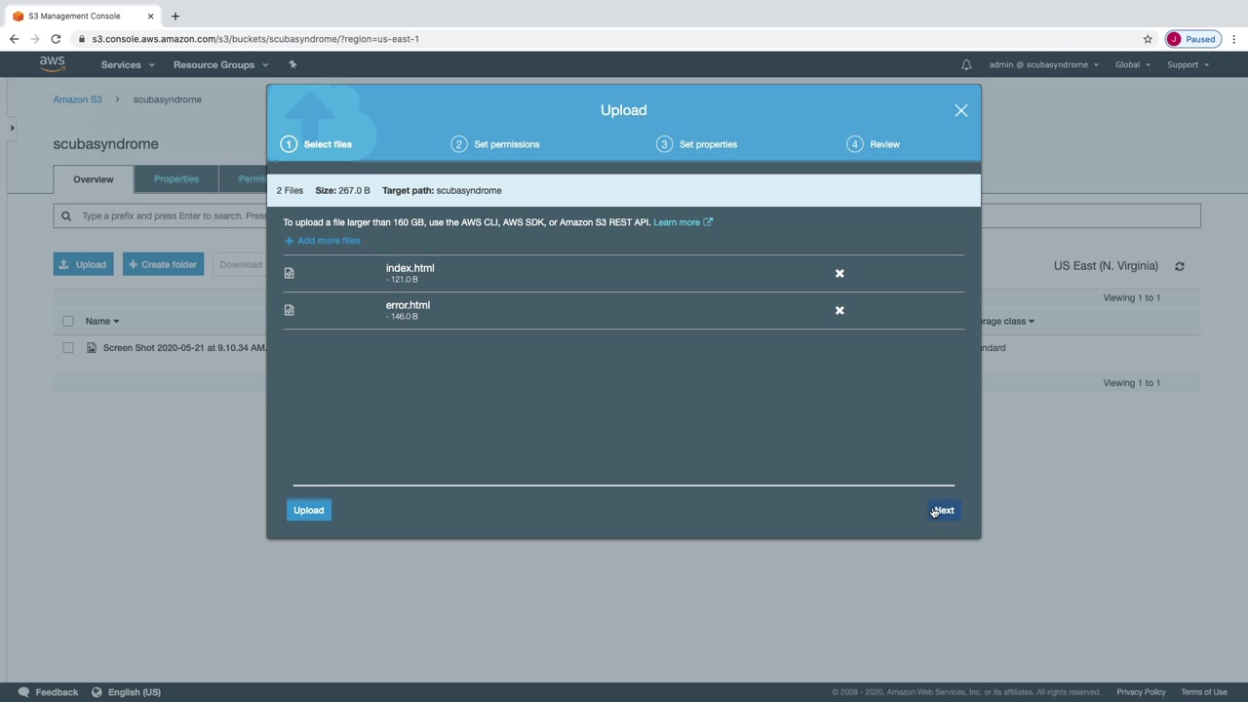Screen dimensions: 1248x702
Task: Click Next in the Upload dialog
Action: 944,510
